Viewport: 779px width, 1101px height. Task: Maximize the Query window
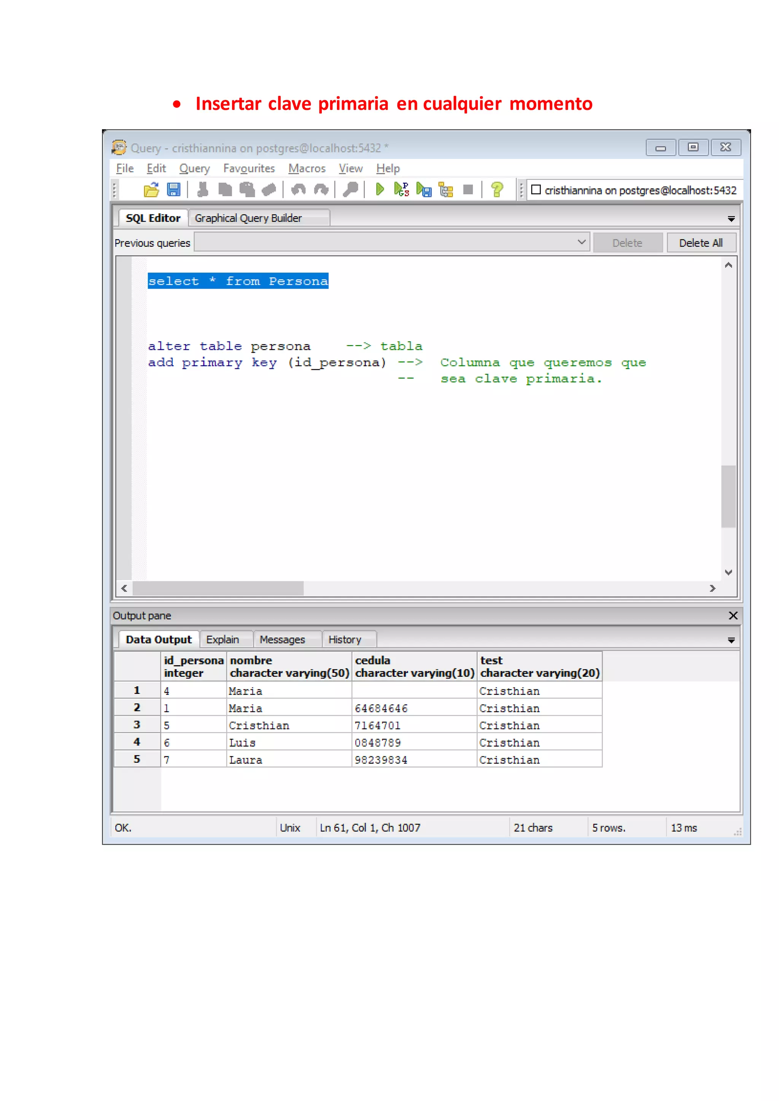coord(693,147)
